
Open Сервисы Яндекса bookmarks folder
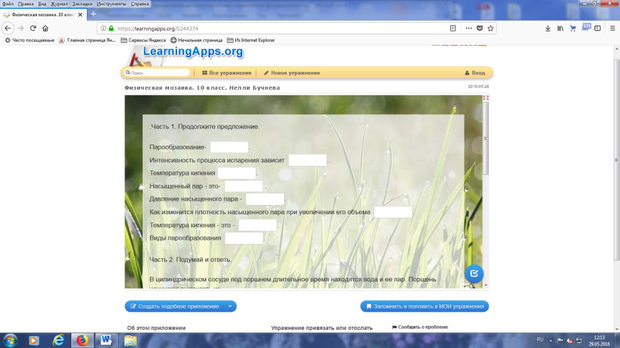(x=143, y=40)
